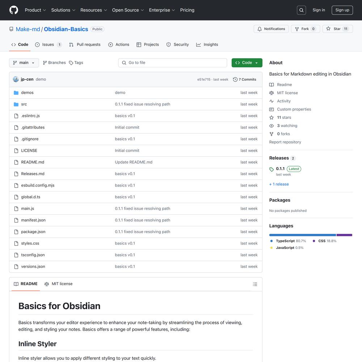Click the tag icon beside release 0.1.1
The width and height of the screenshot is (362, 362).
(x=271, y=169)
